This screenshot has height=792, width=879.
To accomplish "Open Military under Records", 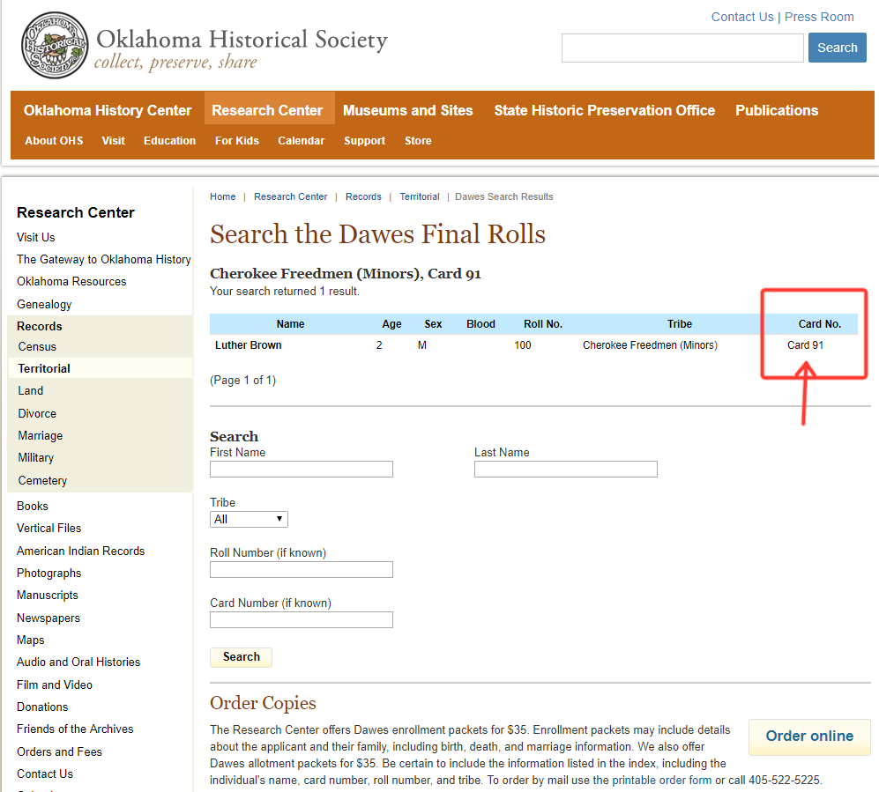I will [x=36, y=457].
